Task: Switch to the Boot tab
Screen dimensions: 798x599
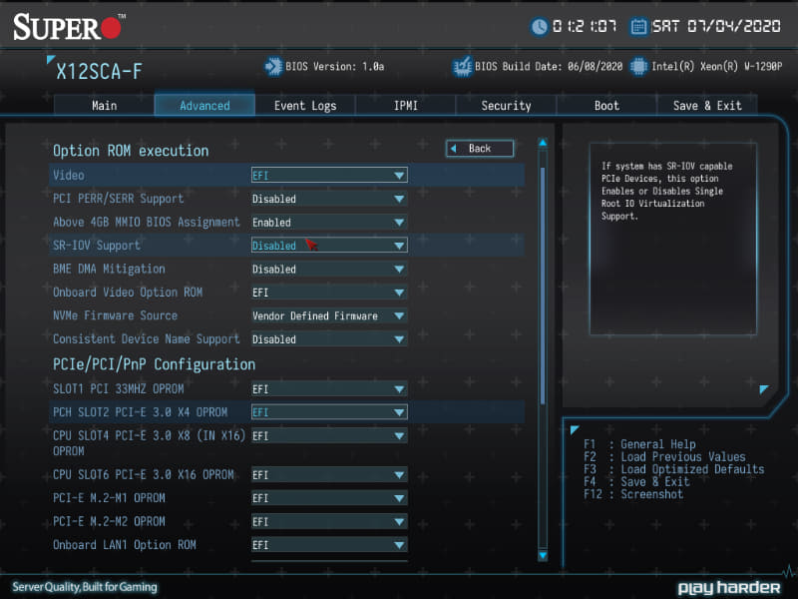Action: (606, 105)
